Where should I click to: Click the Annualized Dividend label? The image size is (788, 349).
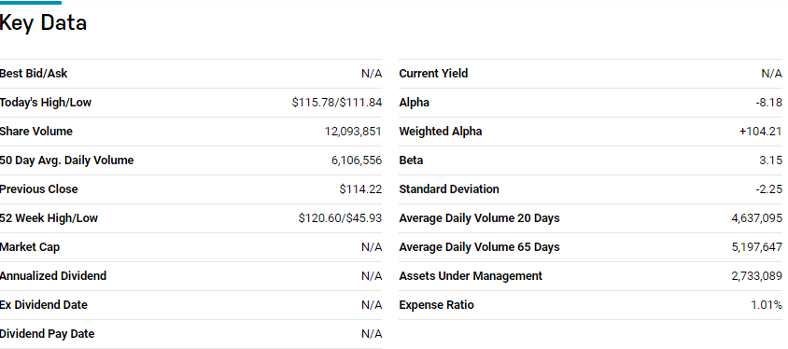pyautogui.click(x=53, y=276)
